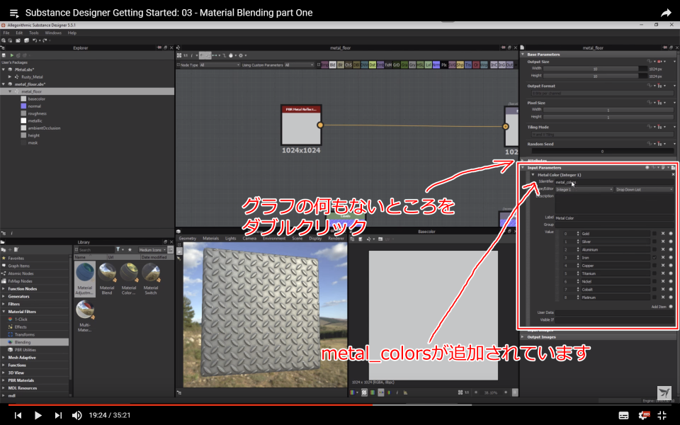Expand the Rusty_Metal graph
680x425 pixels.
(10, 76)
